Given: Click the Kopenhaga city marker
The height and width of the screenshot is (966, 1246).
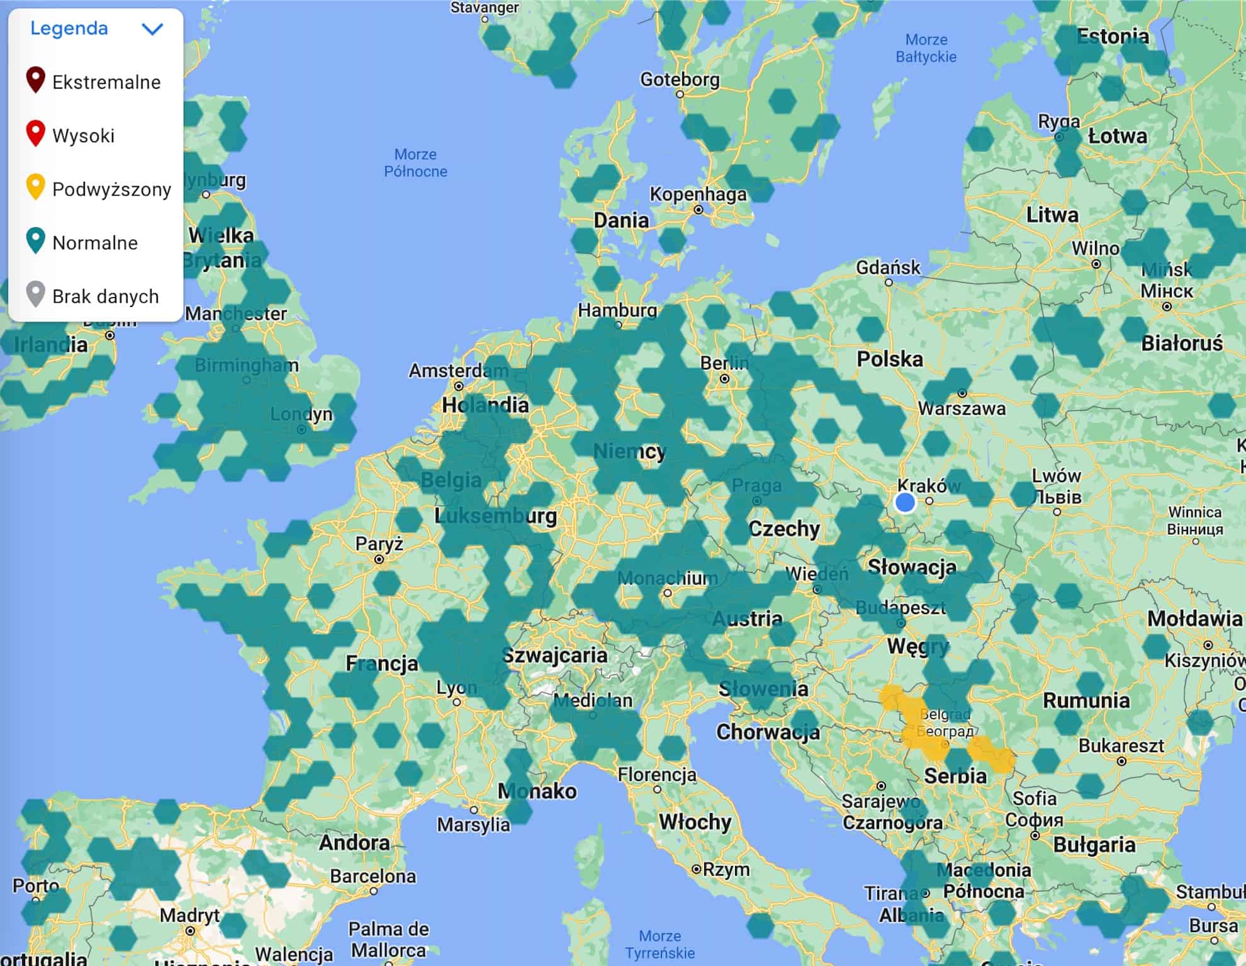Looking at the screenshot, I should point(698,210).
